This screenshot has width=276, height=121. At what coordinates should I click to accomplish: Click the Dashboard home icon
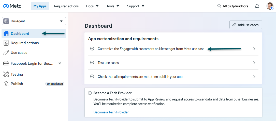click(x=6, y=33)
